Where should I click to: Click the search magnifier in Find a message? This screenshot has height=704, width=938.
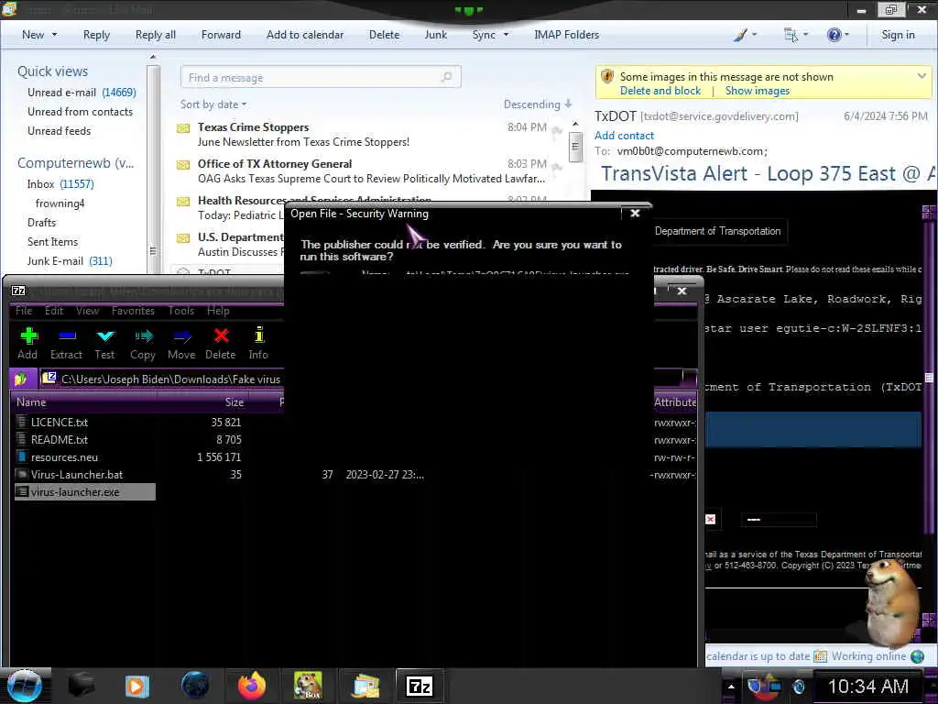(446, 77)
